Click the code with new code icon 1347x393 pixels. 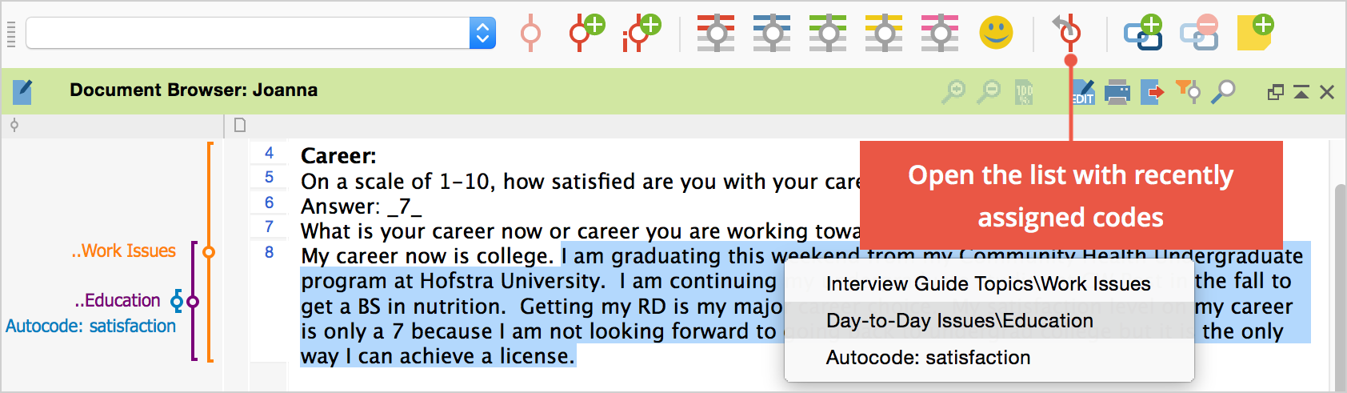tap(587, 33)
